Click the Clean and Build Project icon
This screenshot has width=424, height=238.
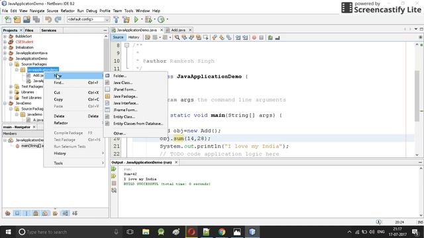(x=126, y=19)
